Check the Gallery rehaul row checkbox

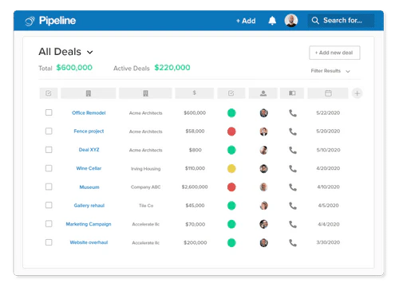point(49,205)
